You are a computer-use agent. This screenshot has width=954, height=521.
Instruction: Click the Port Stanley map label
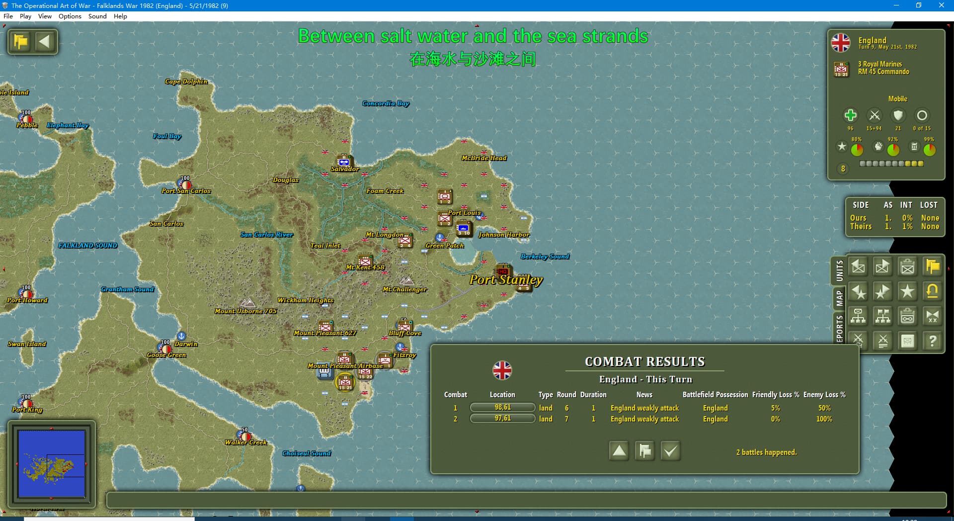click(x=506, y=280)
